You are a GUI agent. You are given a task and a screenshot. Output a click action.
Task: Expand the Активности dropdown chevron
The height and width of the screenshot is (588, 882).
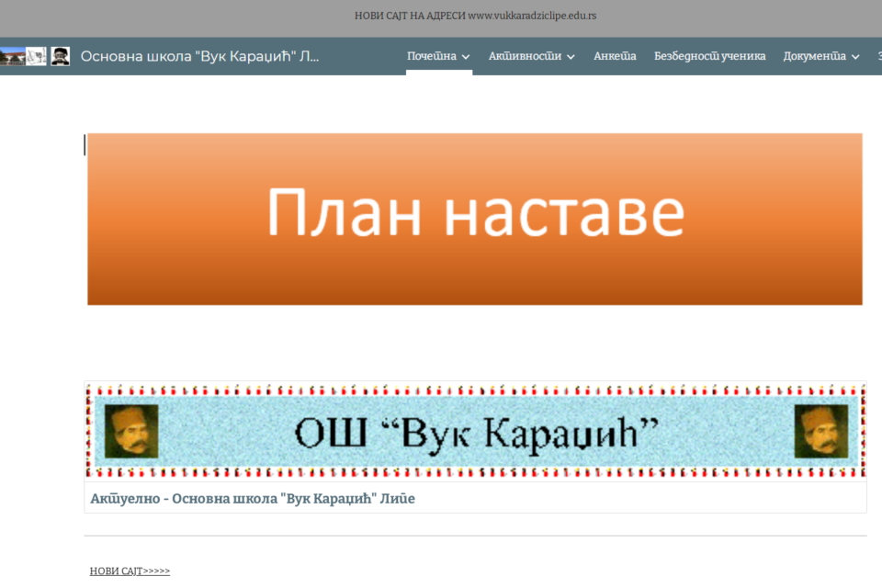[571, 57]
